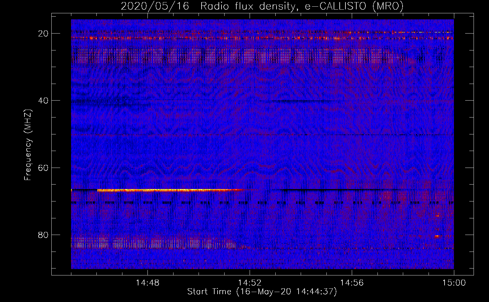Click the date "2020/05/16" in the title
This screenshot has width=489, height=302.
(155, 6)
